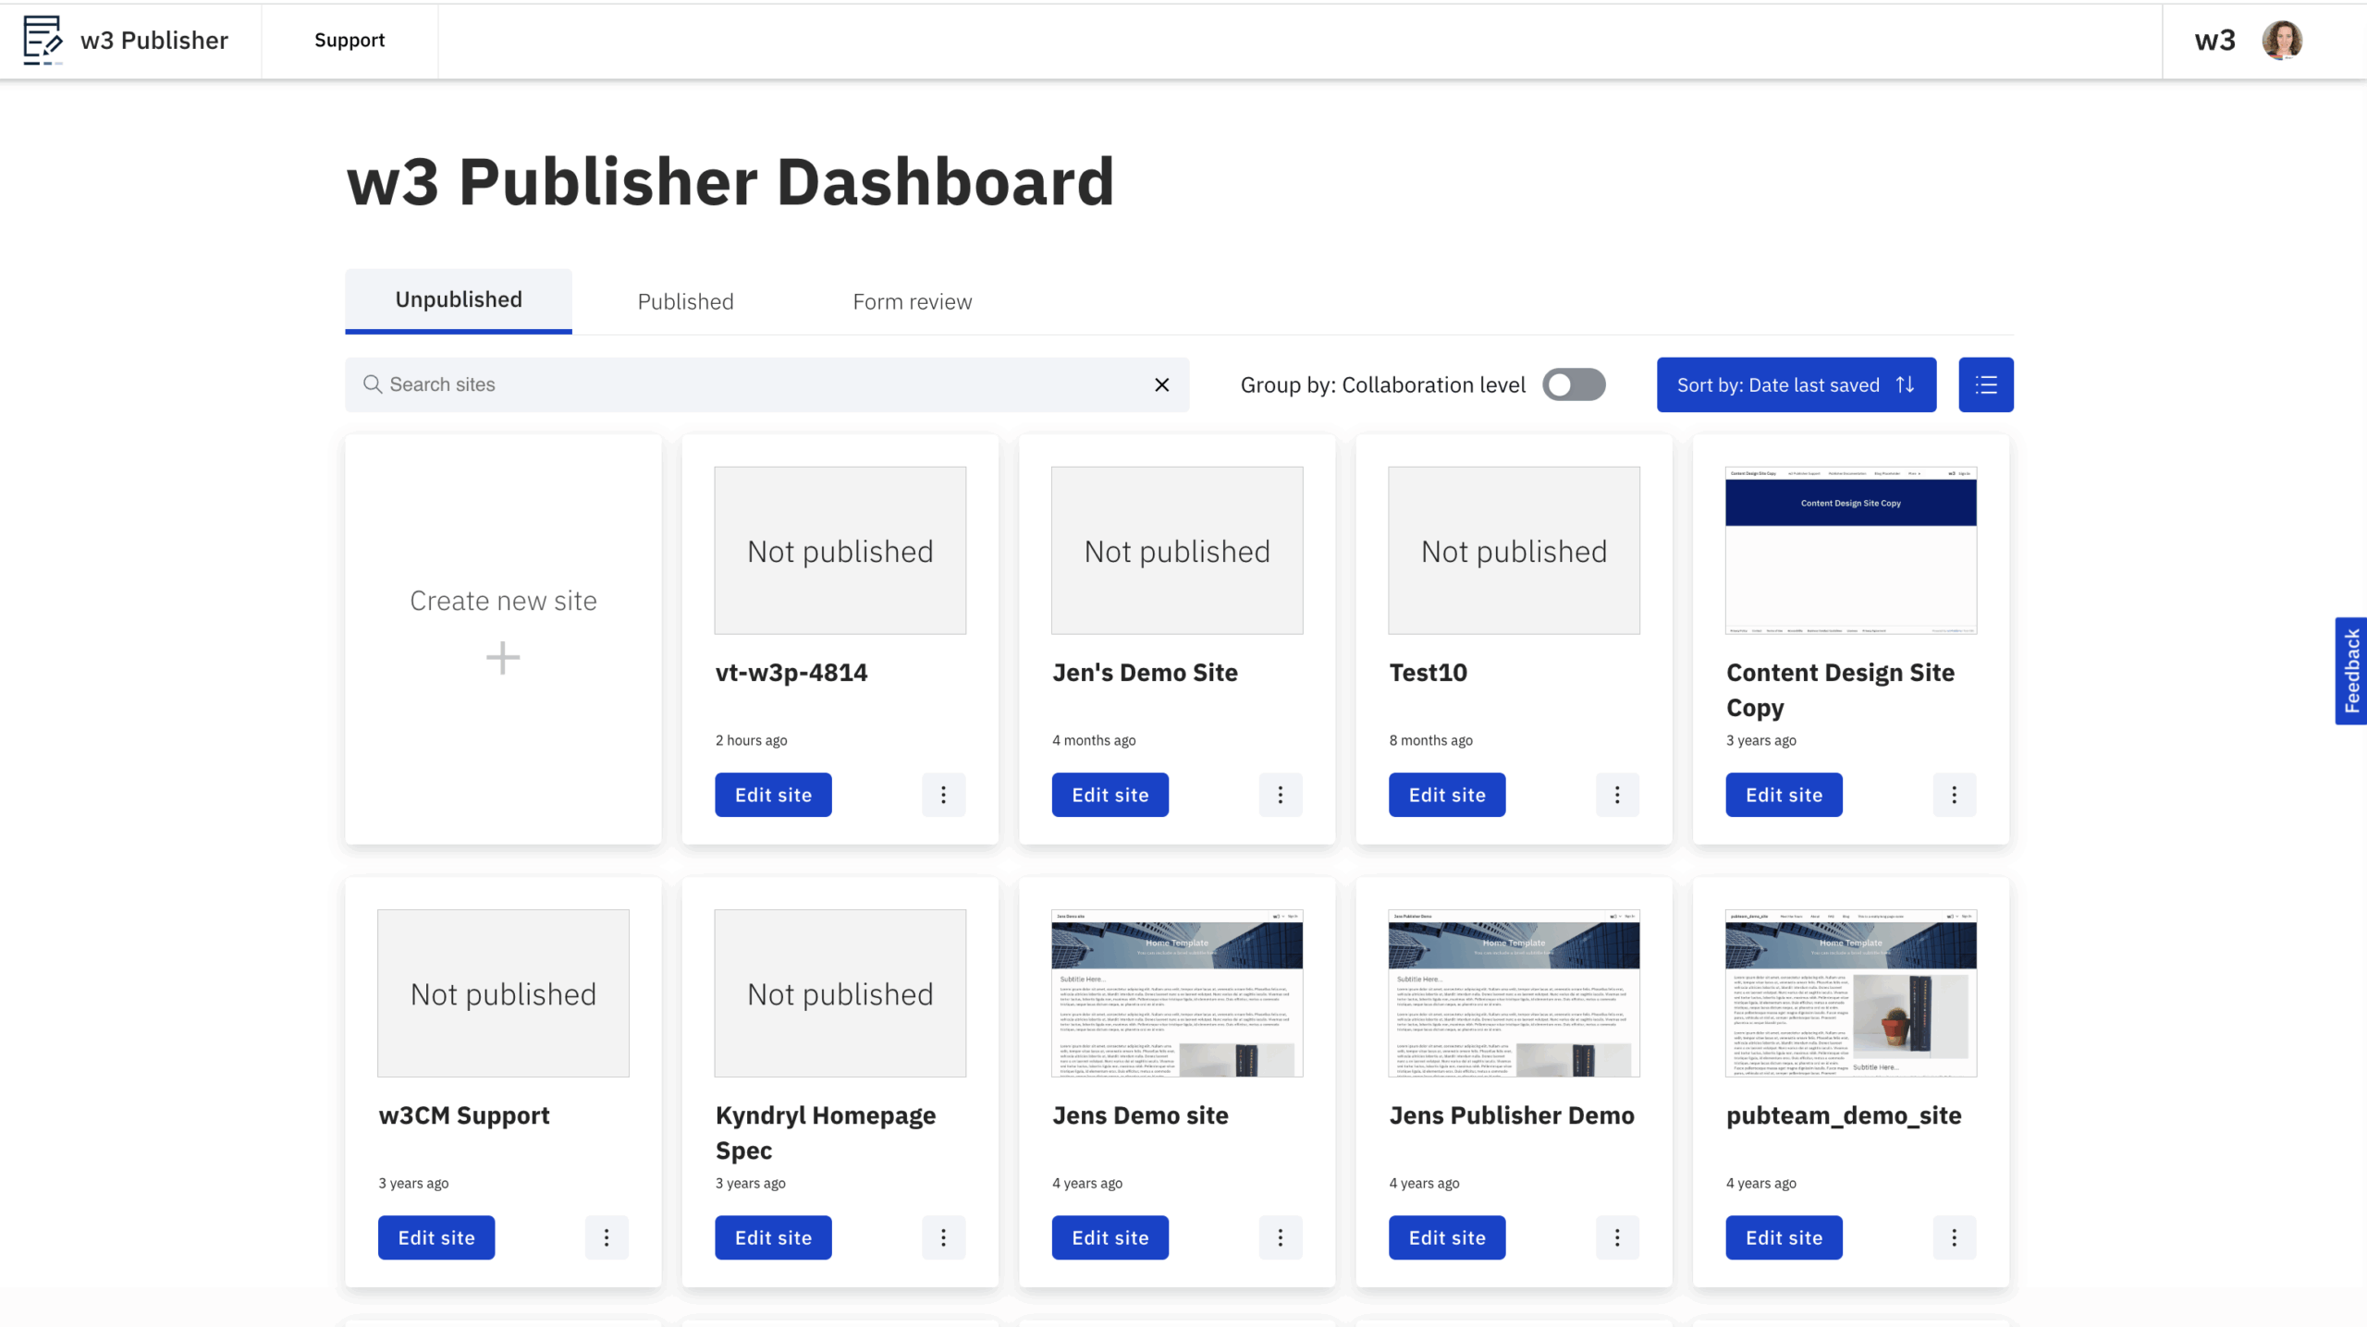Screen dimensions: 2367x1327
Task: Open options menu for Jen's Demo Site
Action: (x=1281, y=795)
